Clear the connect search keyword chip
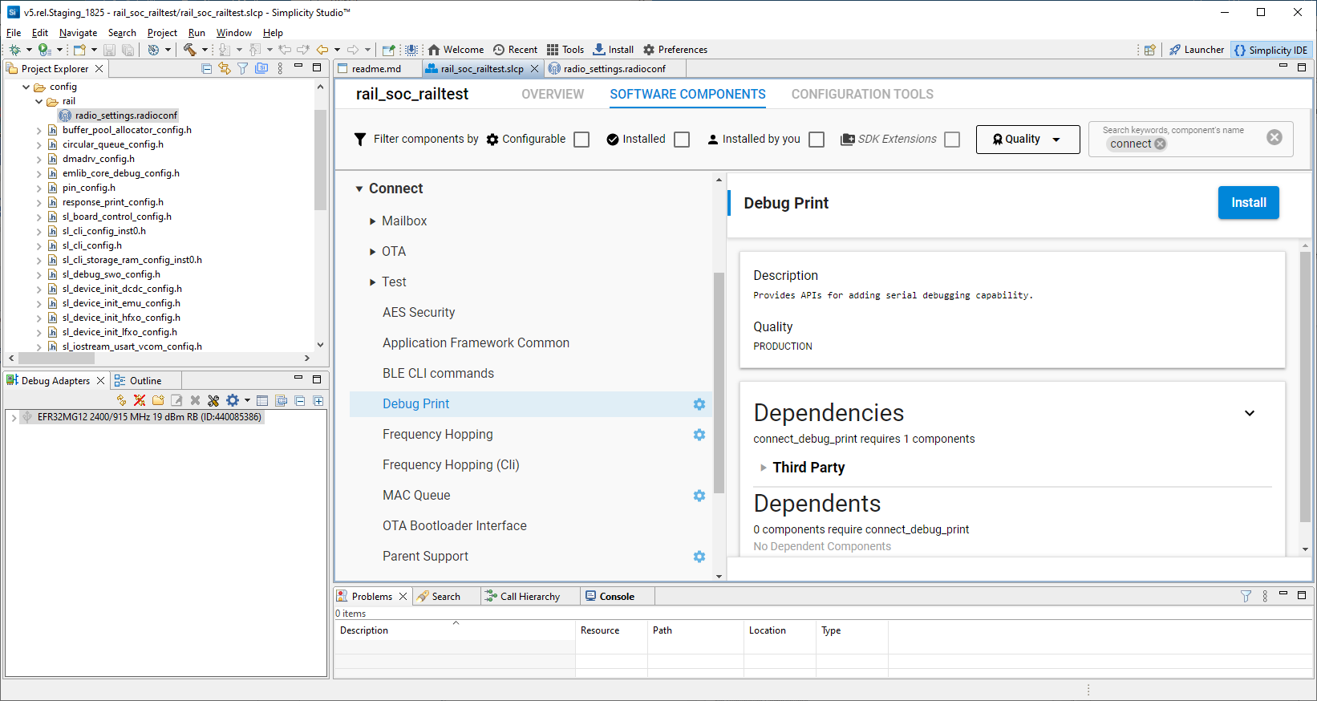The image size is (1317, 701). (1160, 144)
